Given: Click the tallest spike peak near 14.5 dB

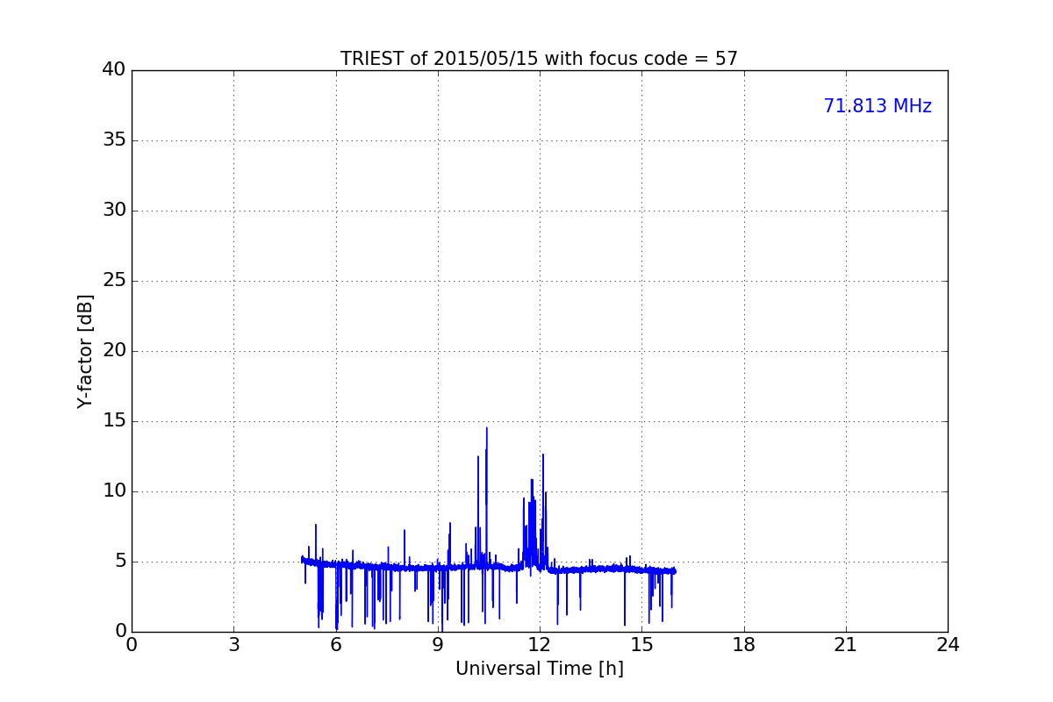Looking at the screenshot, I should click(x=487, y=429).
